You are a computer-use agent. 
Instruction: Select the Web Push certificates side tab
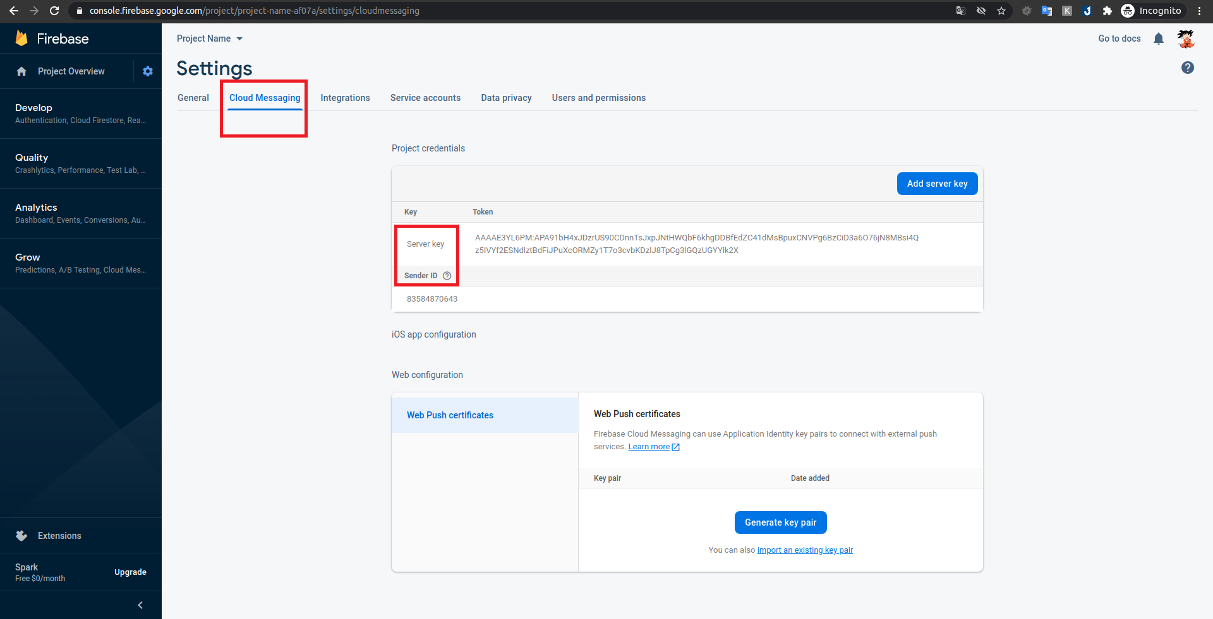click(x=485, y=415)
